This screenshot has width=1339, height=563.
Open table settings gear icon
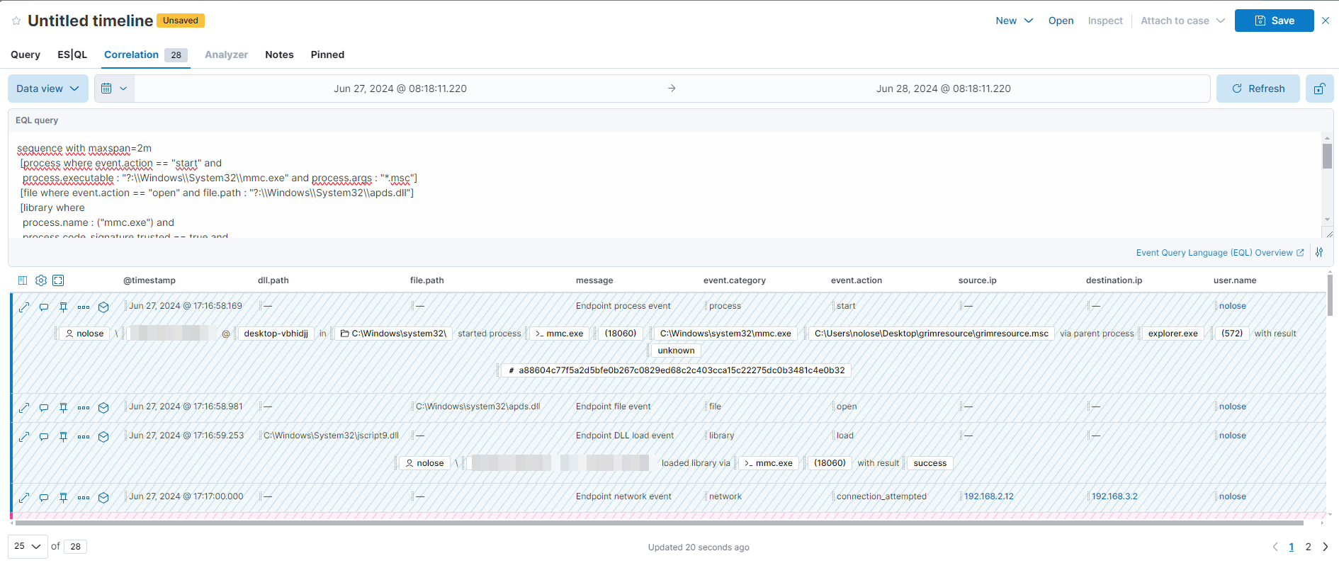41,280
